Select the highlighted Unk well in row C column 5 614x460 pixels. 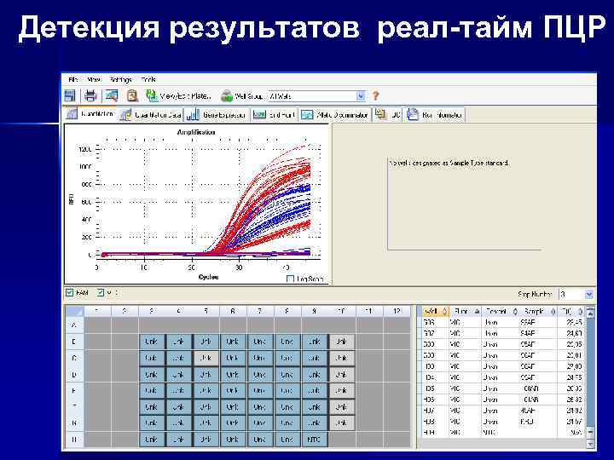click(206, 358)
